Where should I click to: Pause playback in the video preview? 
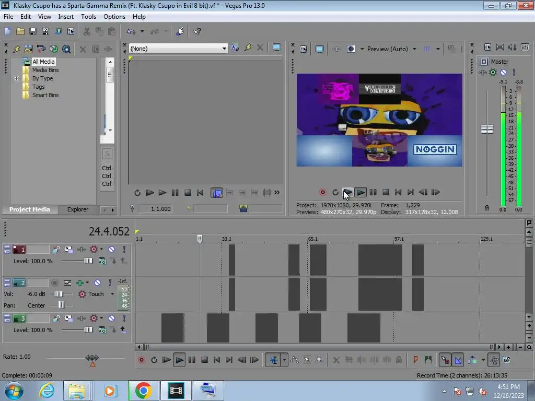click(373, 192)
